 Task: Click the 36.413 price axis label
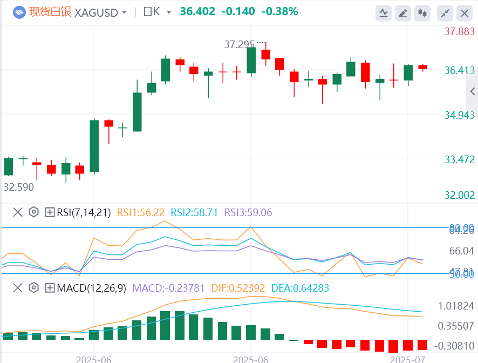(x=460, y=71)
